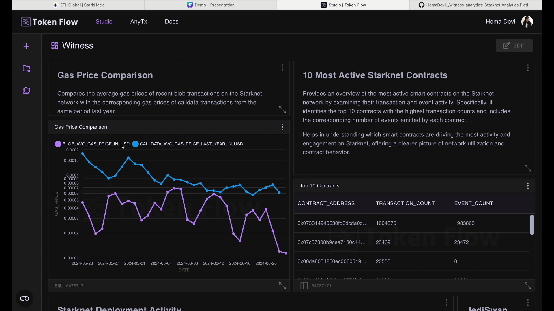
Task: Click the last purple data point on chart
Action: click(x=286, y=253)
